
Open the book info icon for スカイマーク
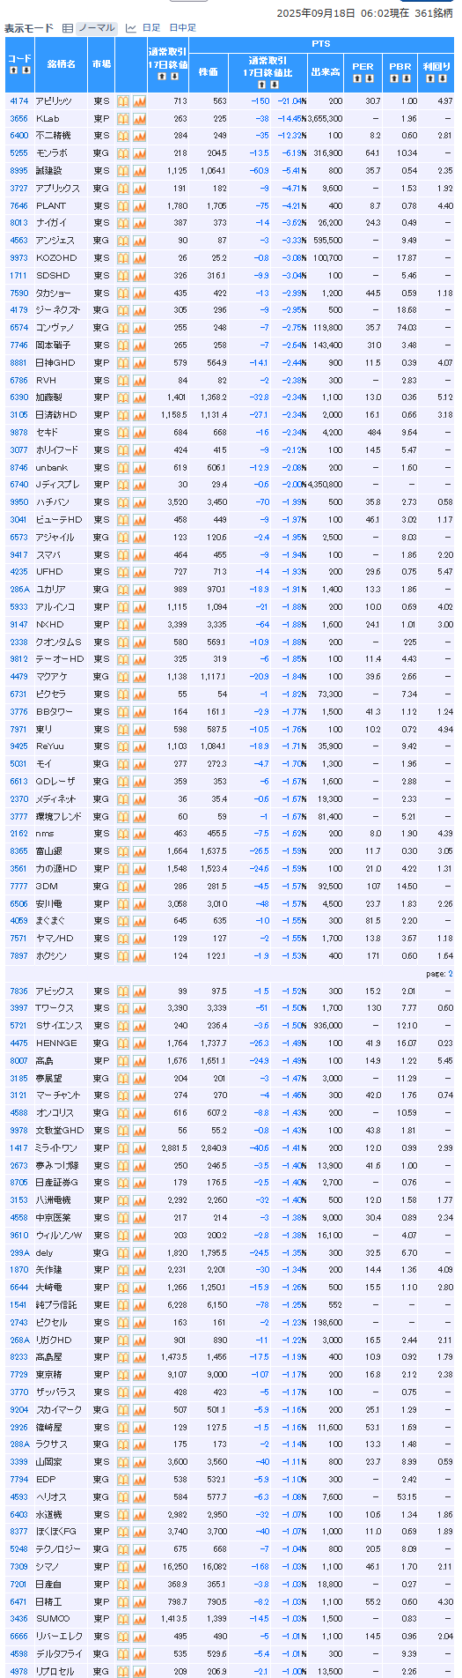pyautogui.click(x=123, y=1409)
